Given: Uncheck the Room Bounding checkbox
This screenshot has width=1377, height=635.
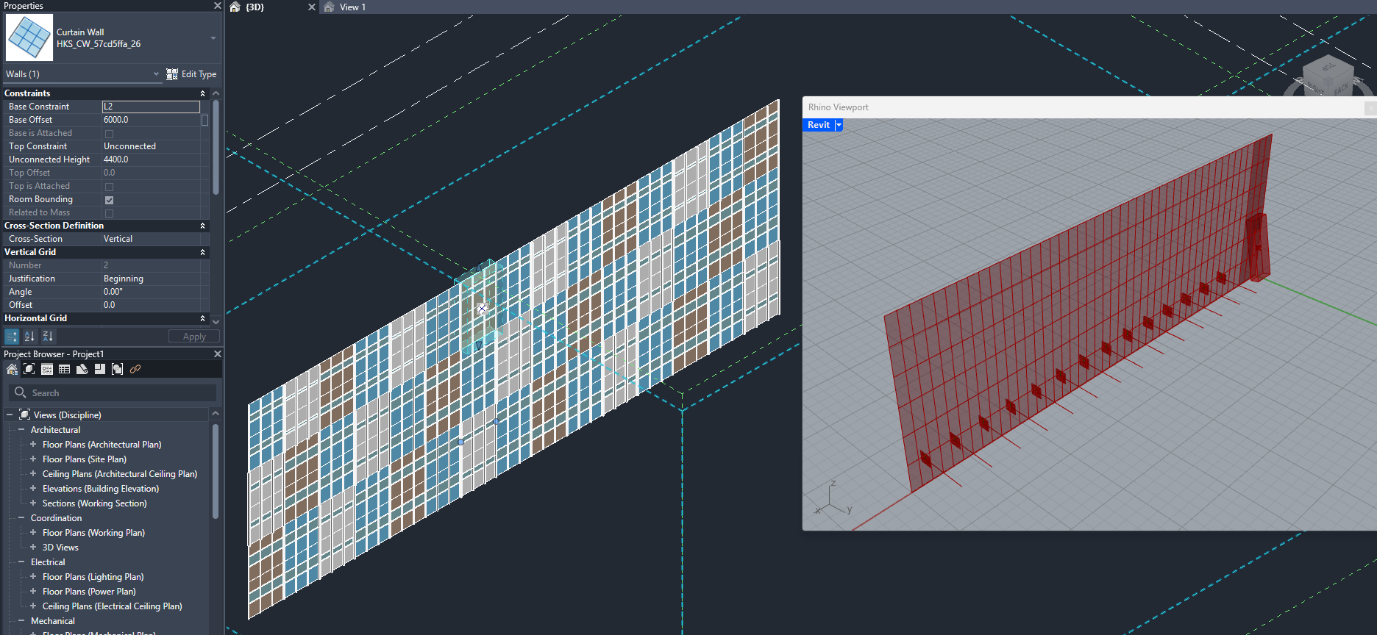Looking at the screenshot, I should (109, 200).
